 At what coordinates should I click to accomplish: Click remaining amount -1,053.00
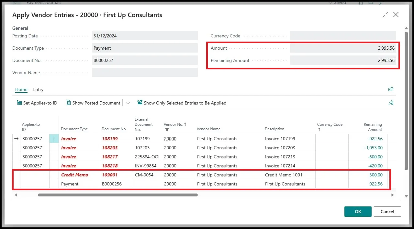click(373, 148)
